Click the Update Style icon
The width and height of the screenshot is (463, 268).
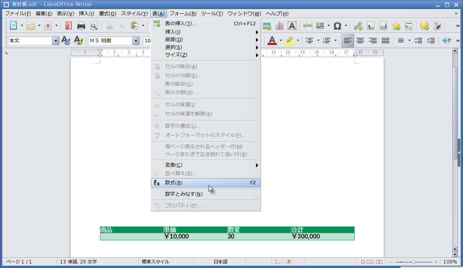tap(66, 40)
